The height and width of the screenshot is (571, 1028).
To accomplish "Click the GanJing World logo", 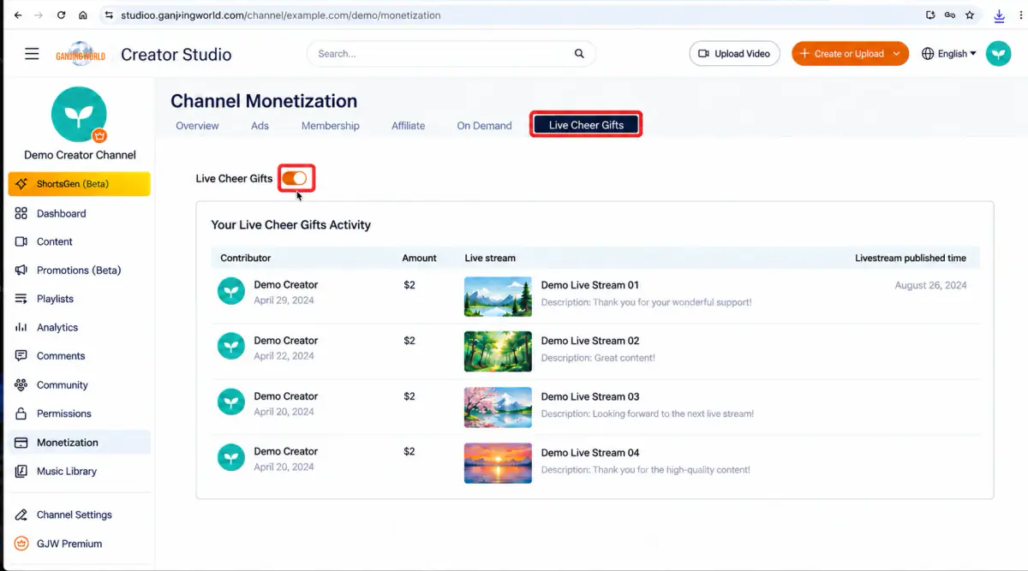I will 80,53.
